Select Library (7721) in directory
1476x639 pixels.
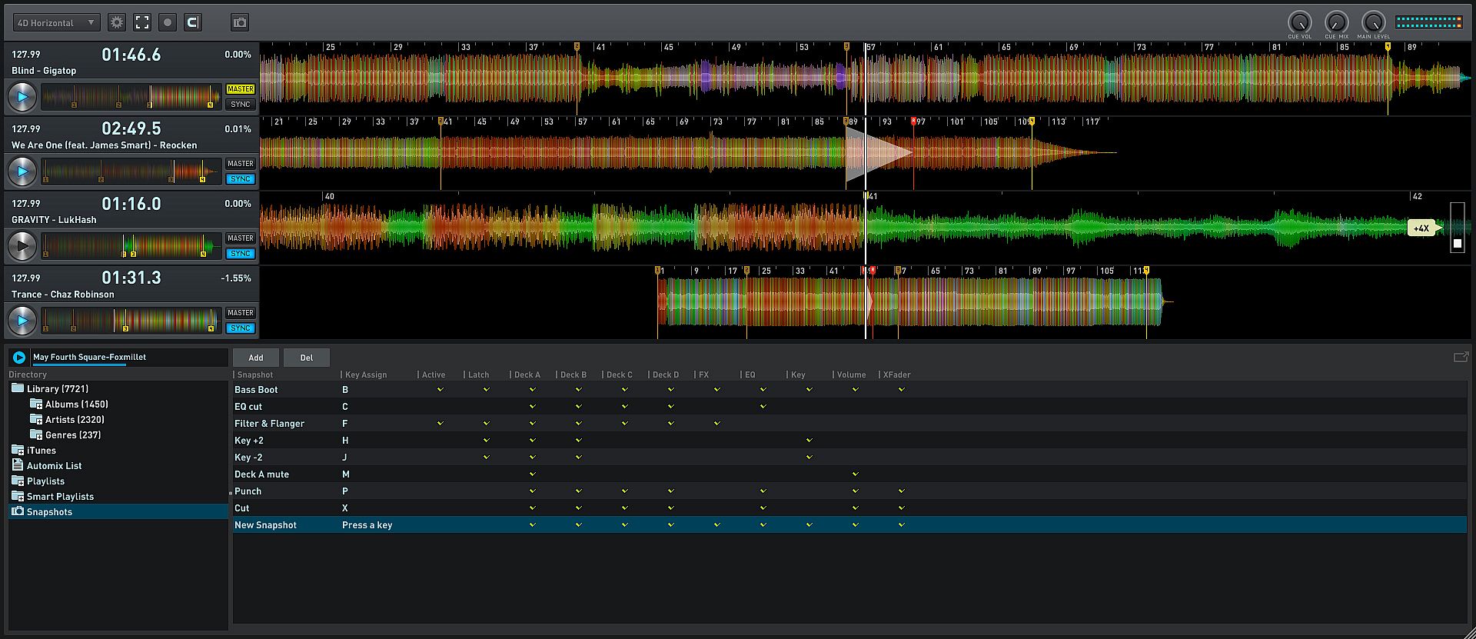[x=58, y=389]
